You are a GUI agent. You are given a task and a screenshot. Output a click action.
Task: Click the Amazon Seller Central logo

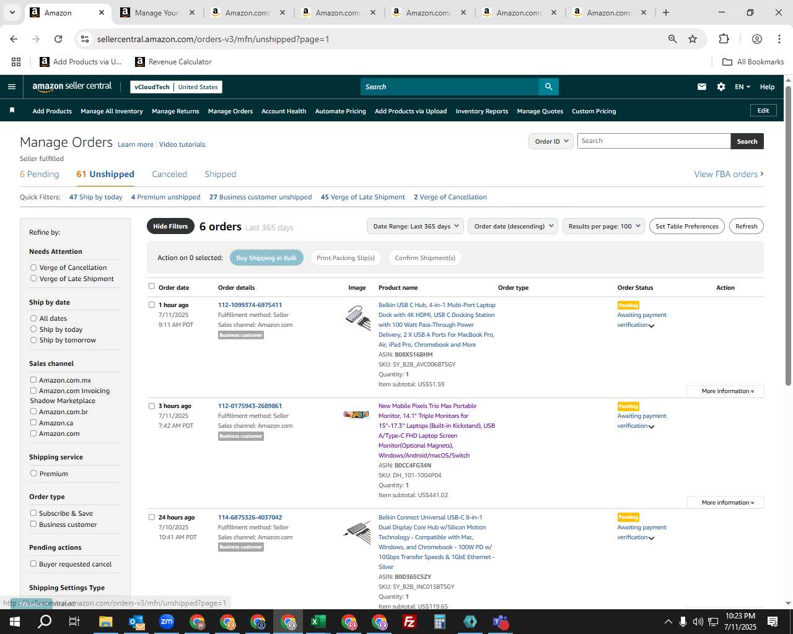click(72, 87)
